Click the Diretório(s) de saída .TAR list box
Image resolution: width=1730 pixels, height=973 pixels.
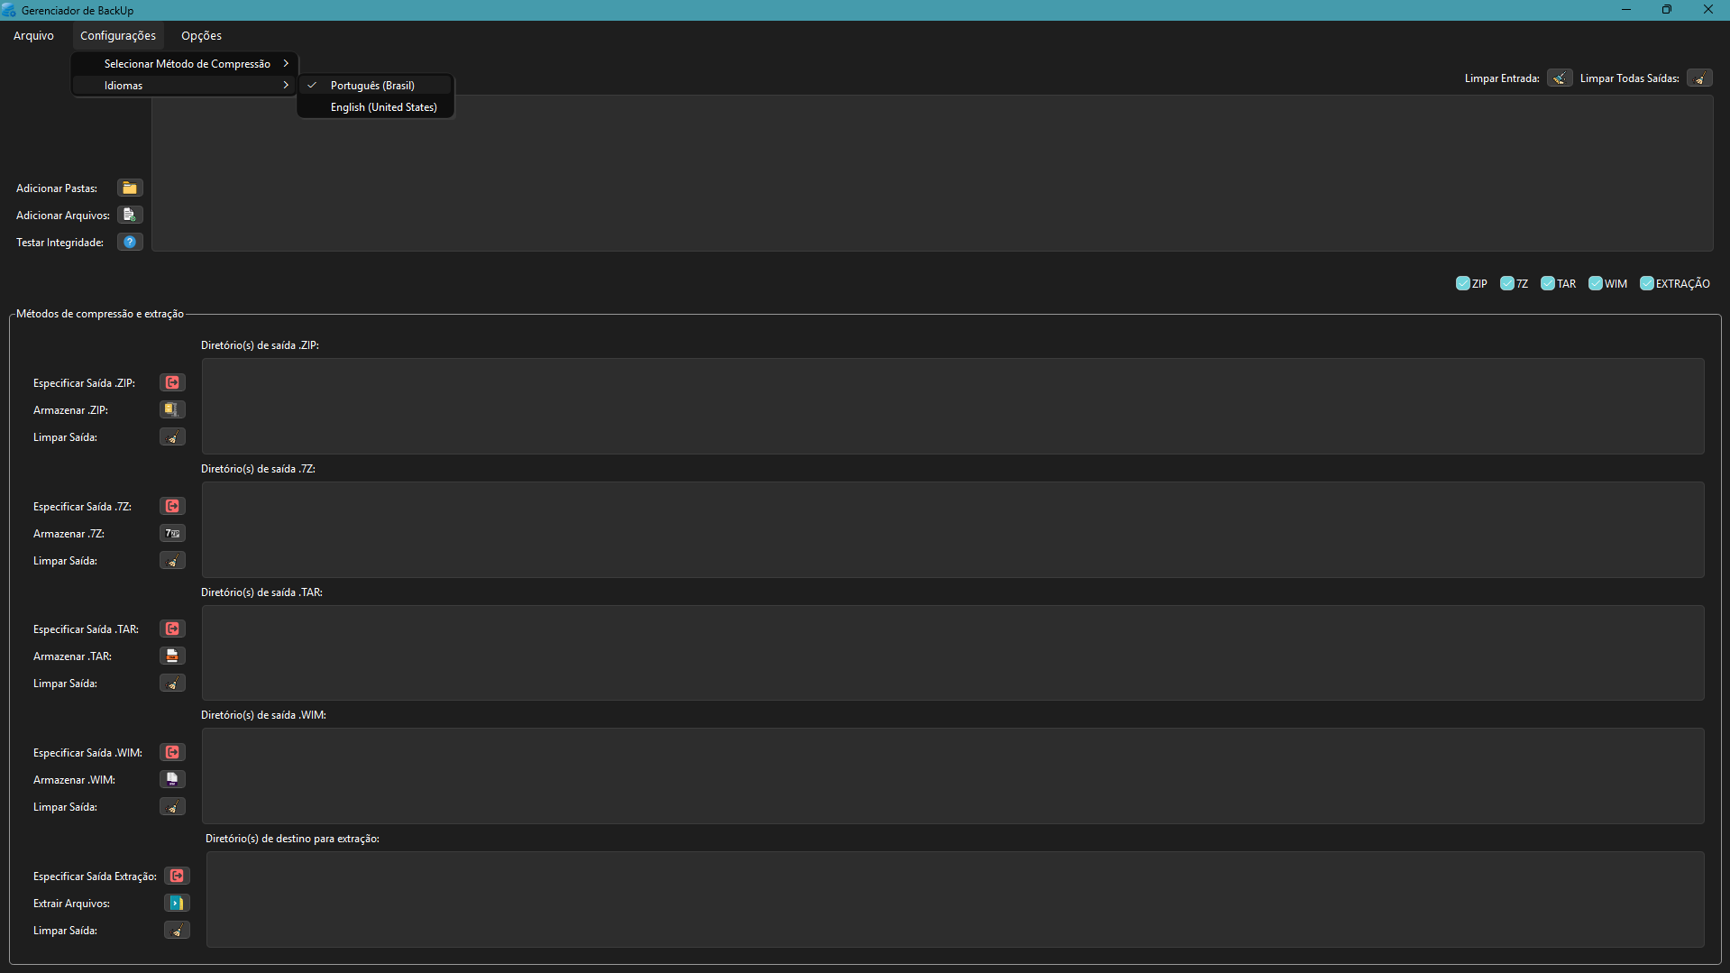pos(953,653)
